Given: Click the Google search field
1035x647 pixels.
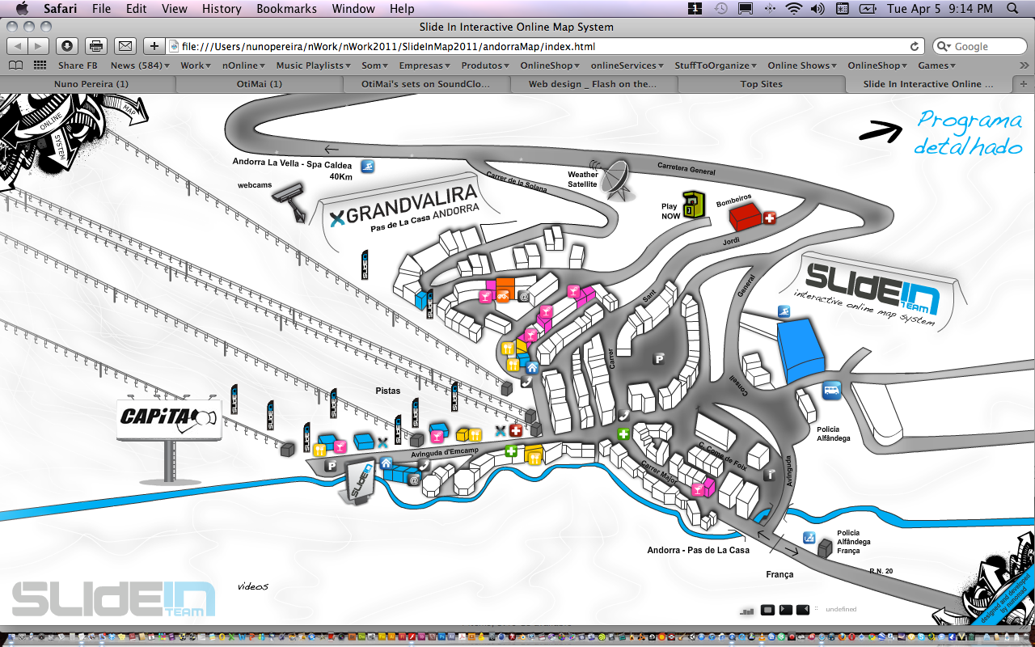Looking at the screenshot, I should click(x=980, y=46).
